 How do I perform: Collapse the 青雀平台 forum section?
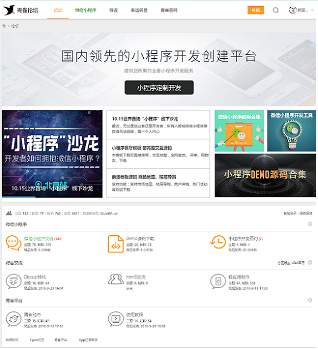pos(310,300)
